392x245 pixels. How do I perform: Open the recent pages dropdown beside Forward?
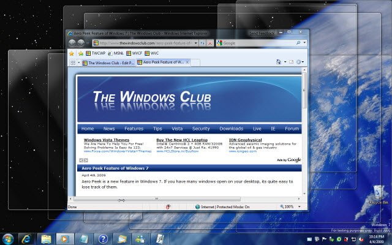click(88, 43)
